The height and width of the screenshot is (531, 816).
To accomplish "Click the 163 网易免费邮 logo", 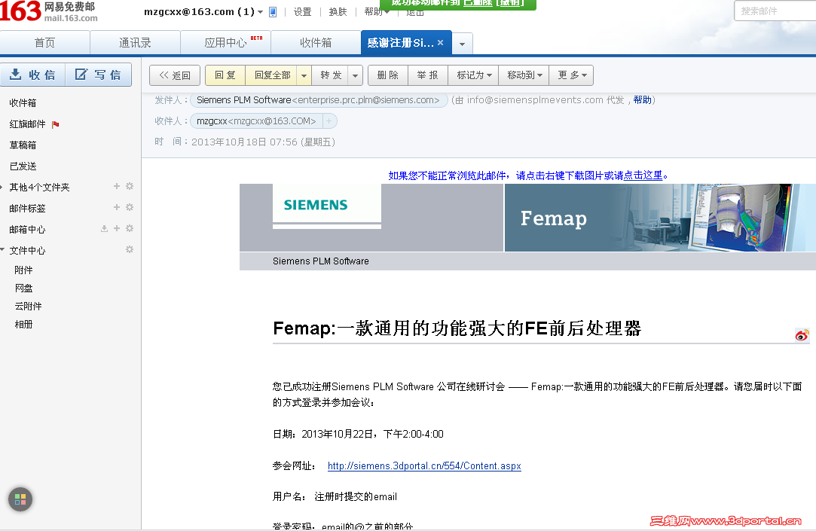I will click(x=48, y=11).
